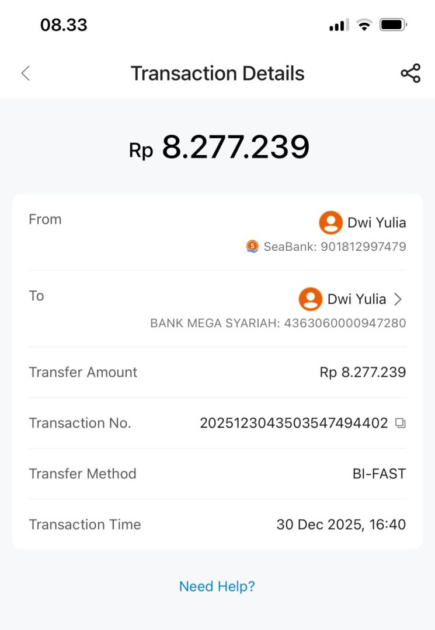Tap the battery icon in status bar
435x630 pixels.
click(393, 25)
